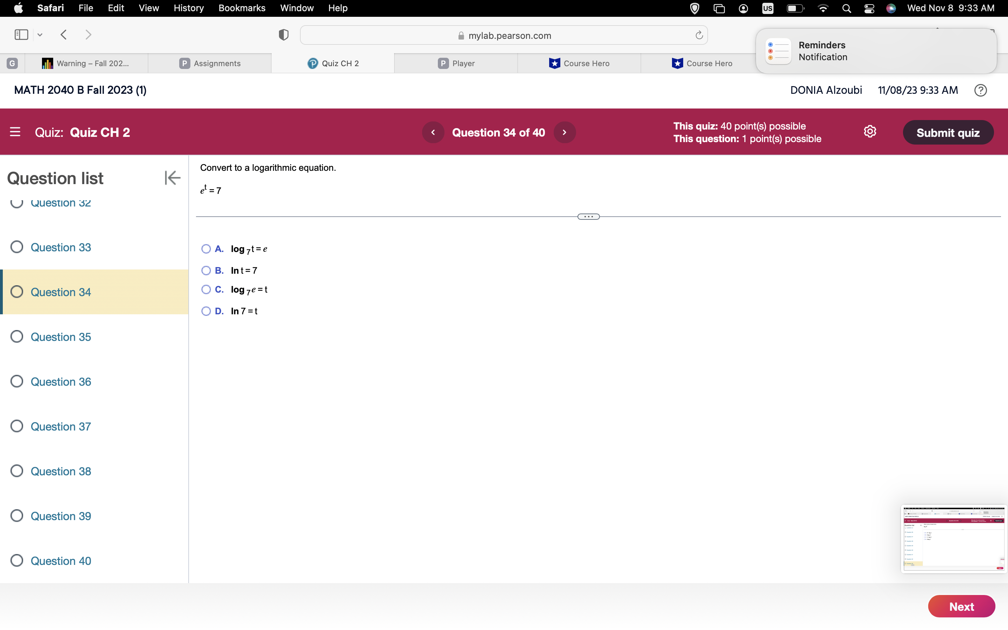
Task: Open the sidebar dropdown chevron
Action: (x=40, y=35)
